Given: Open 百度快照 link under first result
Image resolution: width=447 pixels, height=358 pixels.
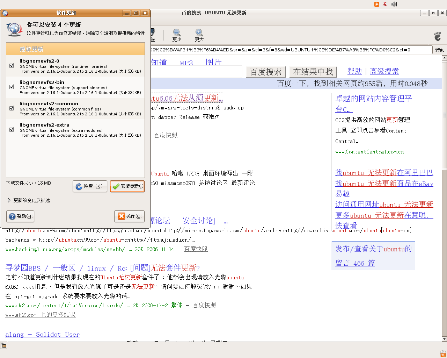Looking at the screenshot, I should (x=166, y=135).
